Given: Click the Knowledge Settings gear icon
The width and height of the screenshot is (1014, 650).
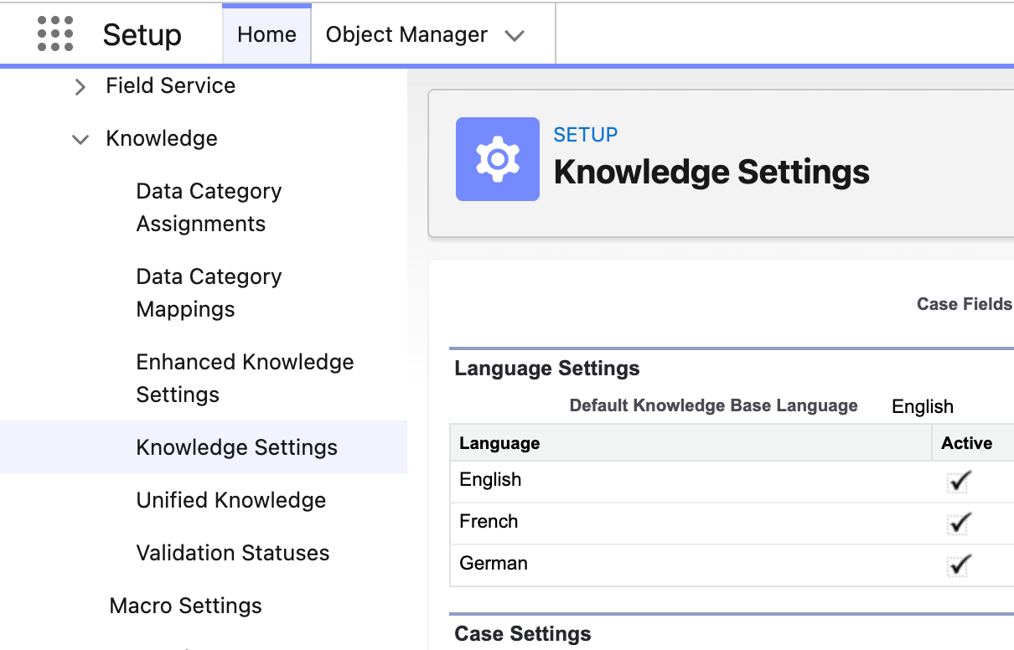Looking at the screenshot, I should (x=497, y=159).
